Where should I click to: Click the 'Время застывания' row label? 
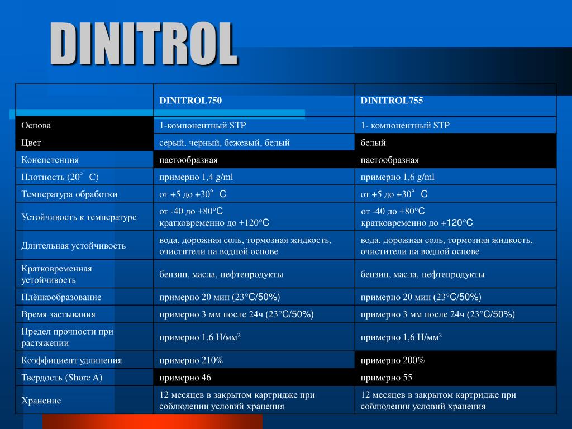[58, 314]
